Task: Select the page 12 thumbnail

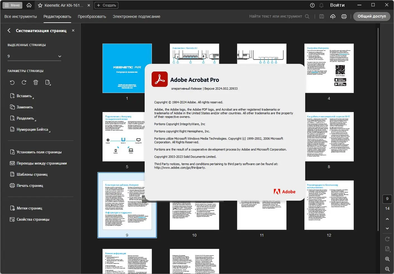Action: pyautogui.click(x=329, y=205)
